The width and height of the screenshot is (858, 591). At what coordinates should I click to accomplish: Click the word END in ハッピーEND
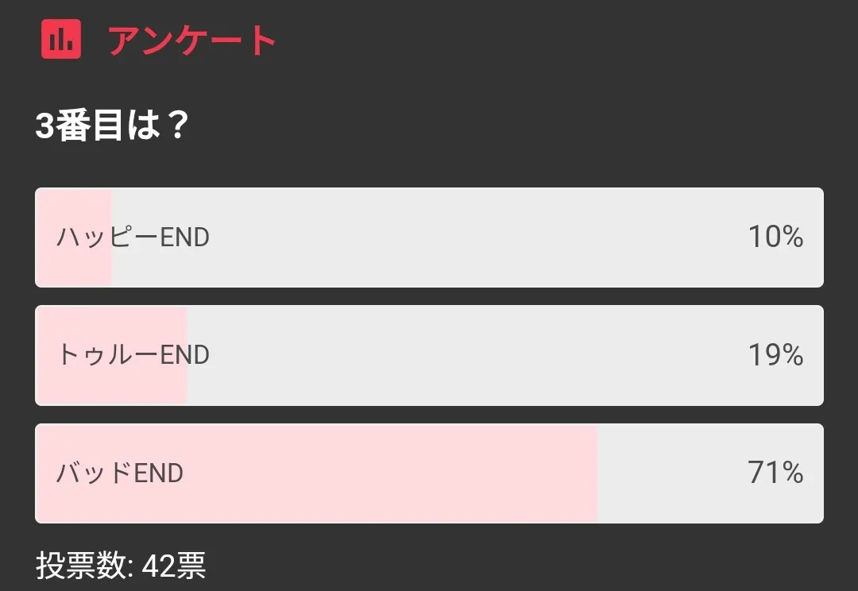point(184,237)
